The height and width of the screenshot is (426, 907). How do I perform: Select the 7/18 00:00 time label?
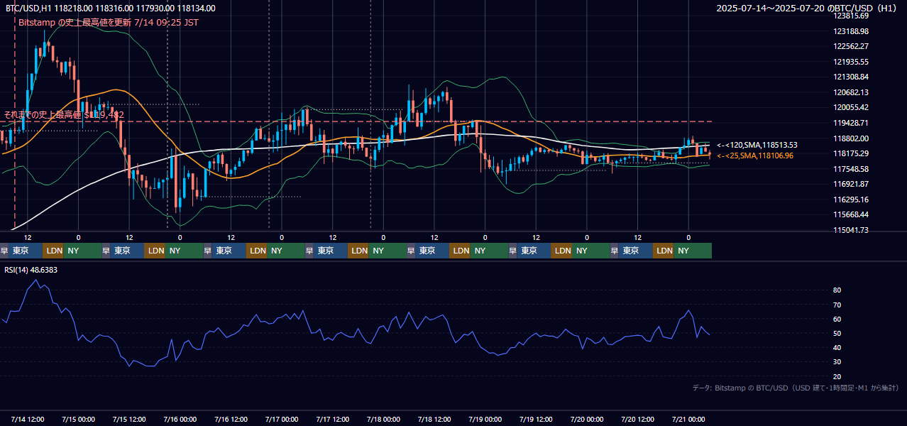383,419
